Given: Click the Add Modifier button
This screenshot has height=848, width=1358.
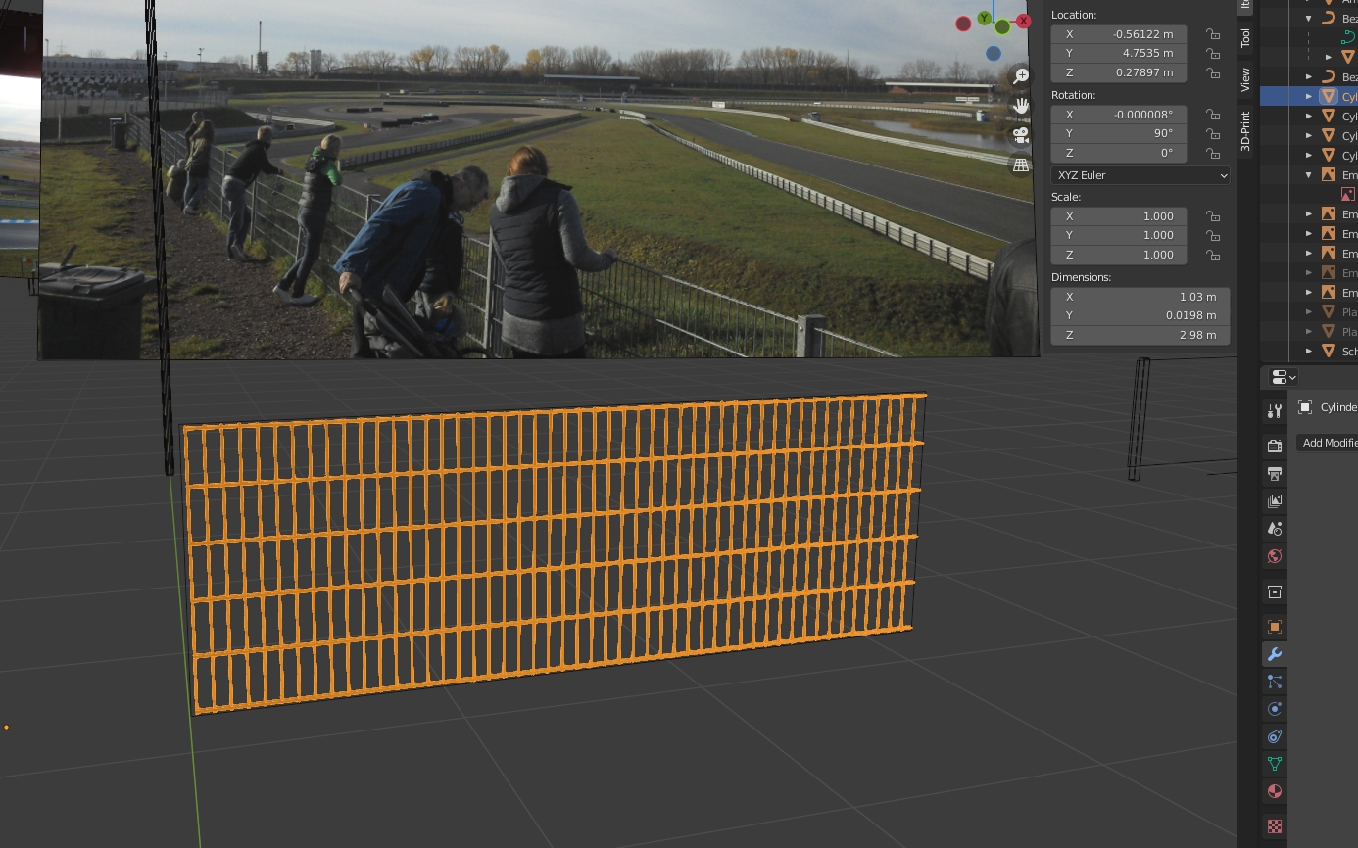Looking at the screenshot, I should (1328, 443).
